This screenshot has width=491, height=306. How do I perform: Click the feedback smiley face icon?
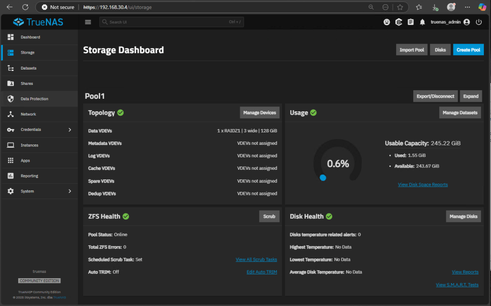point(387,22)
